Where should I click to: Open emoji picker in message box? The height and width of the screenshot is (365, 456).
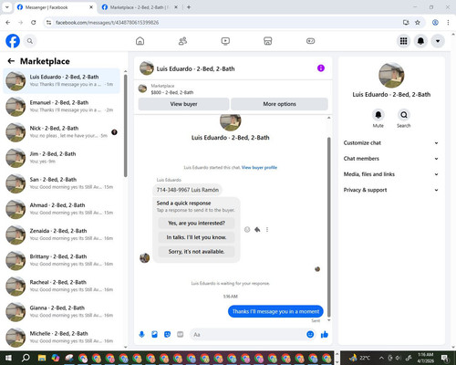[x=310, y=335]
